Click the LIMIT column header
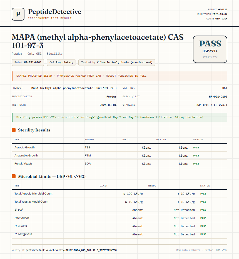Screen dimensions: 239x259 (104, 186)
